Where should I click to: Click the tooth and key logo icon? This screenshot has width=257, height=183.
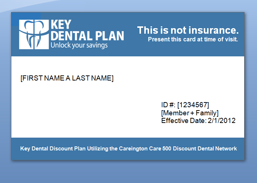coord(34,34)
